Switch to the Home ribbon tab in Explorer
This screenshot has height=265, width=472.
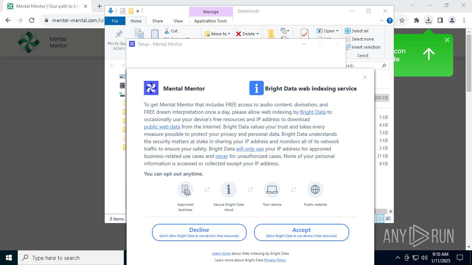(x=136, y=21)
